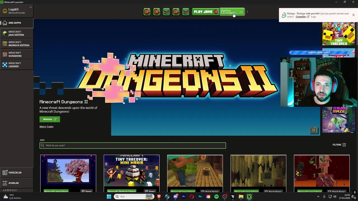Open Minecraft: Java Edition in sidebar
The image size is (358, 201).
coord(17,33)
